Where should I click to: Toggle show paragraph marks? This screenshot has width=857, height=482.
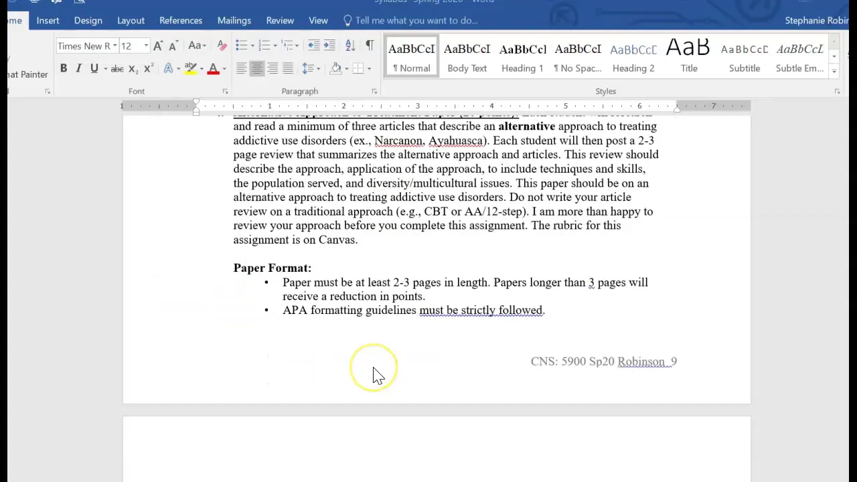point(370,46)
